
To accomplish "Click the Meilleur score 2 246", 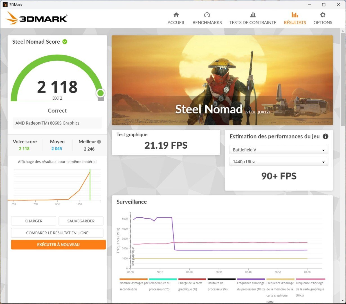I will [89, 149].
